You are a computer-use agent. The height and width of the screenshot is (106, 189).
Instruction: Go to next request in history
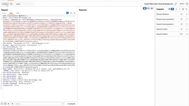pos(31,4)
